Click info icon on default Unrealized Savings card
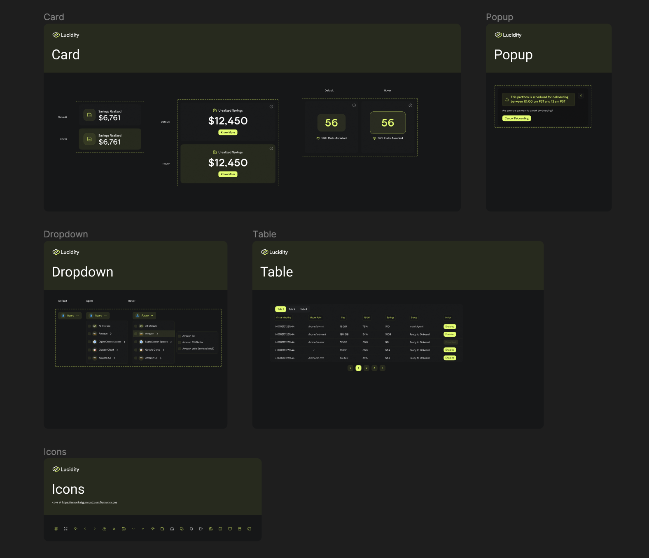This screenshot has height=558, width=649. 271,106
